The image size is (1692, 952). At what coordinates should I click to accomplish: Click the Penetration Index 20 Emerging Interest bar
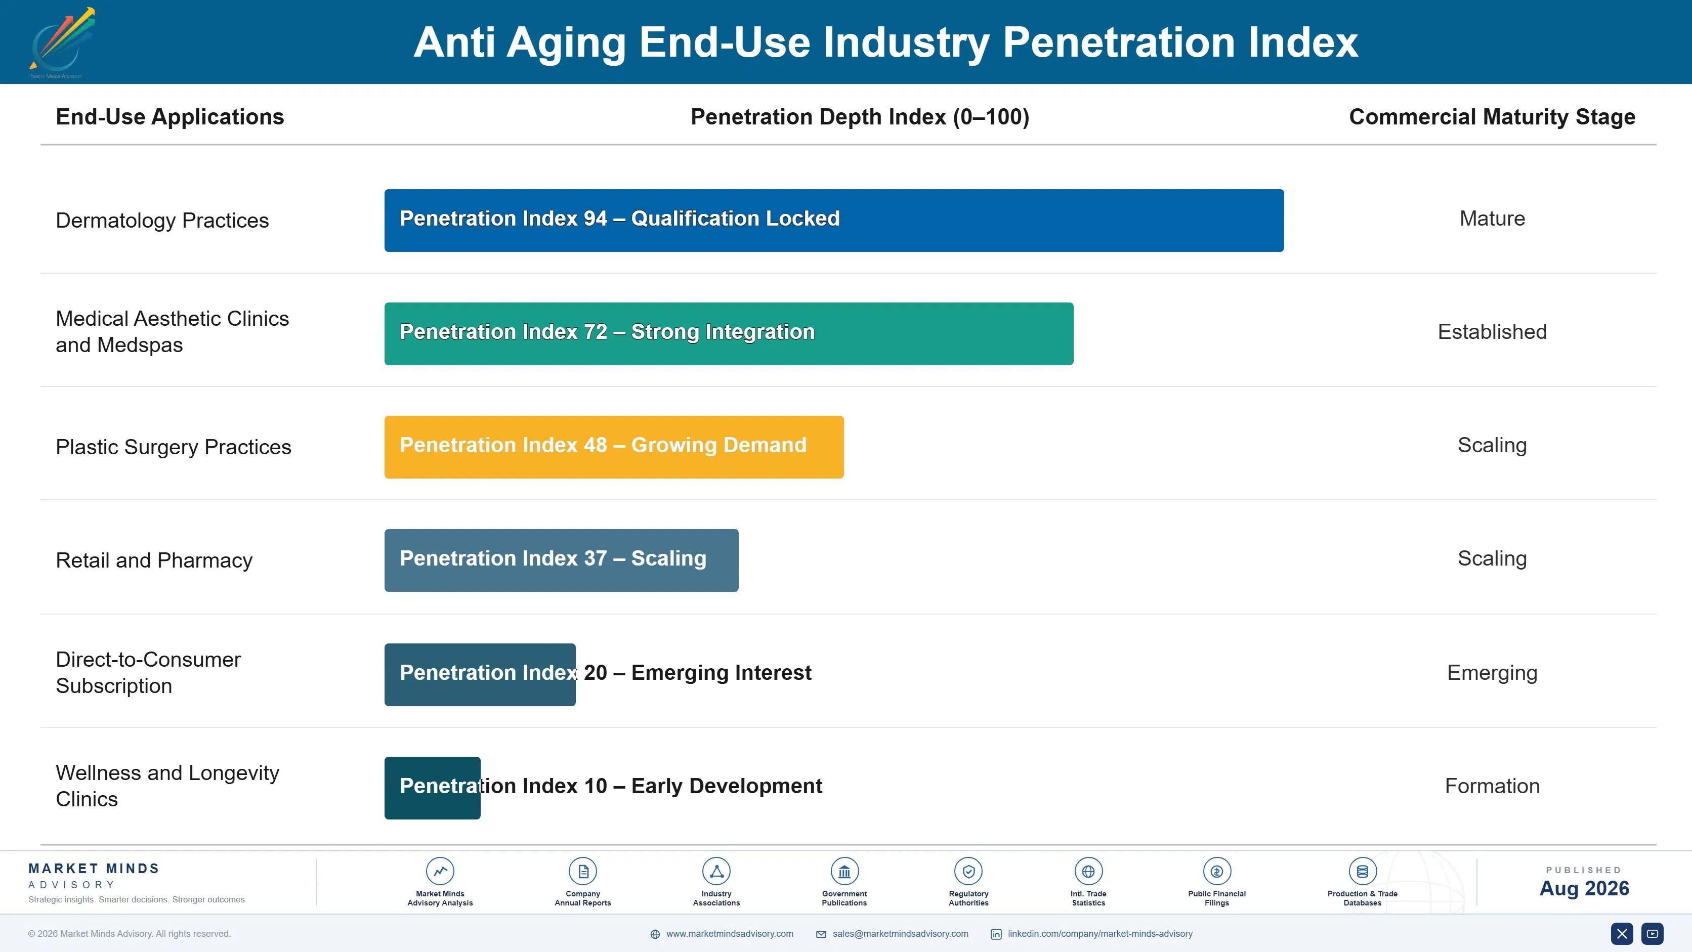[480, 675]
